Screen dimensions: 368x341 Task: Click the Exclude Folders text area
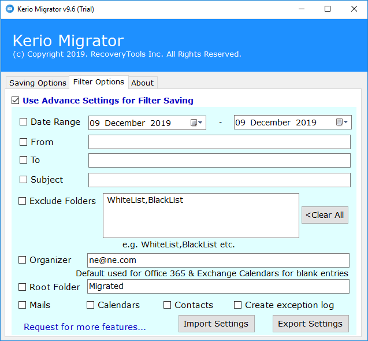[x=201, y=216]
